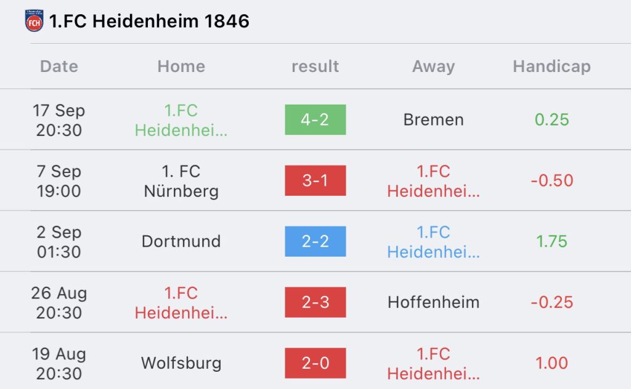Sort by the Date column header
The width and height of the screenshot is (631, 389).
[x=59, y=66]
